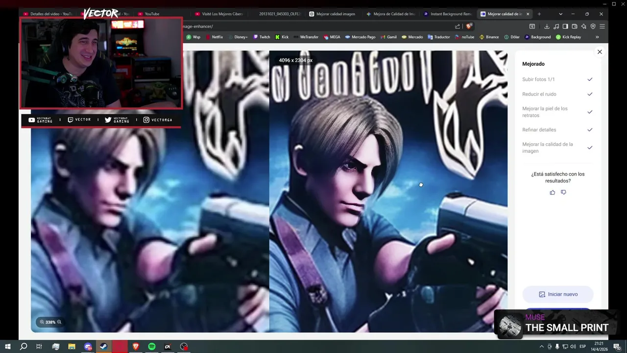Screen dimensions: 627x353
Task: Close the active Mejorar calidad tab
Action: click(x=528, y=14)
